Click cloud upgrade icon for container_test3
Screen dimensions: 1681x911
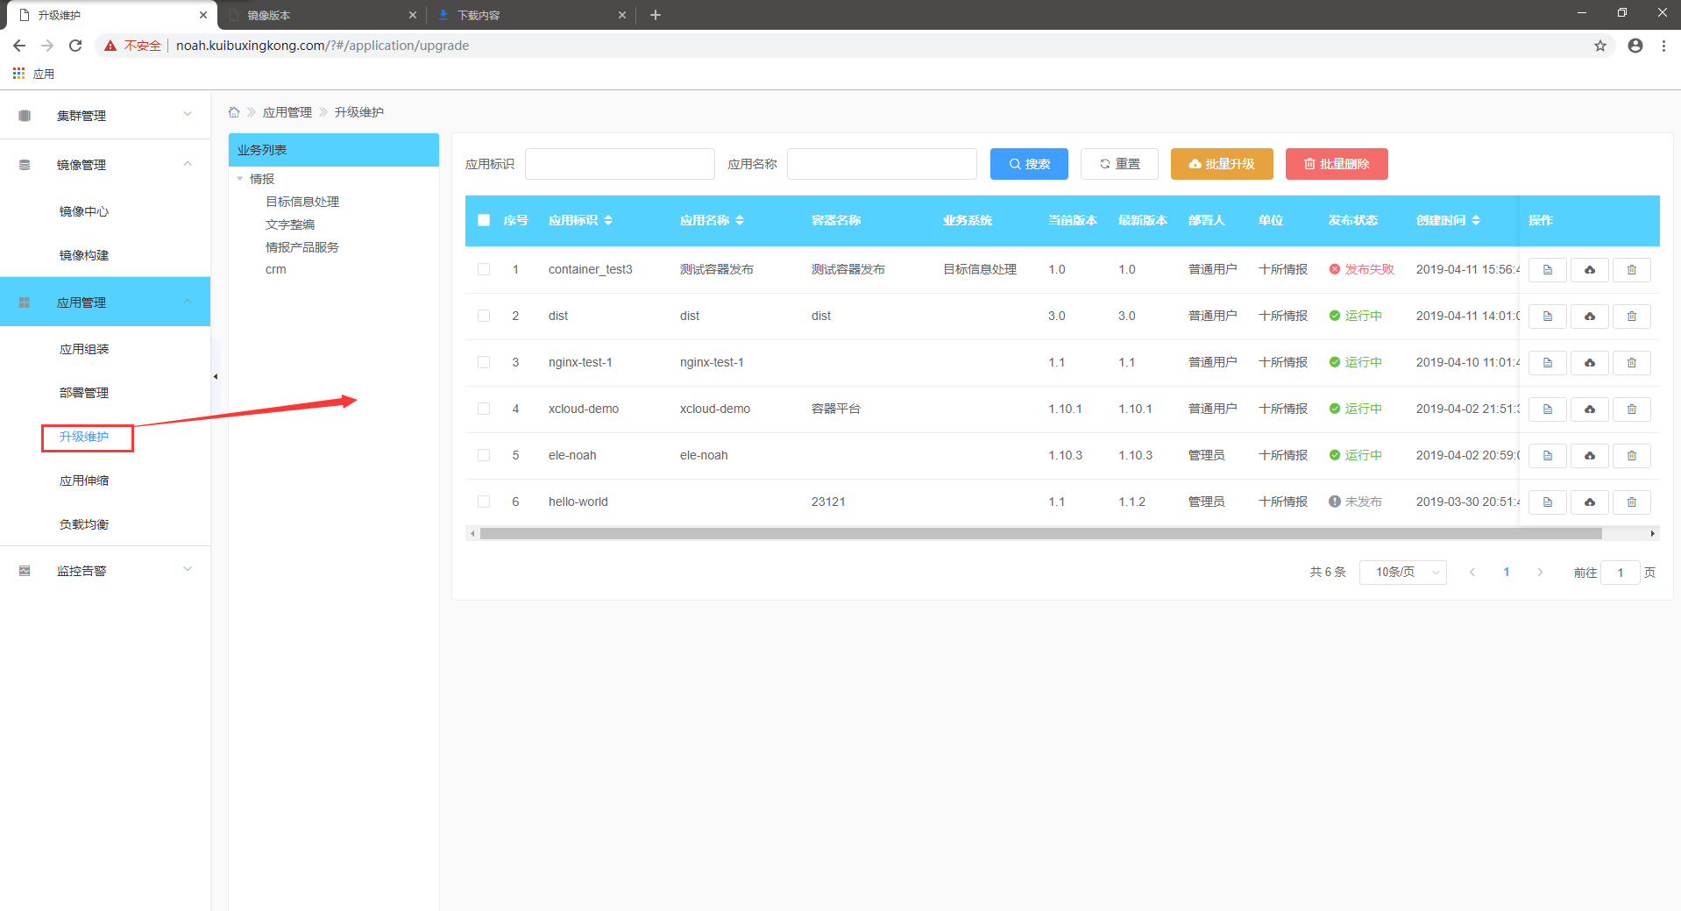[1590, 270]
